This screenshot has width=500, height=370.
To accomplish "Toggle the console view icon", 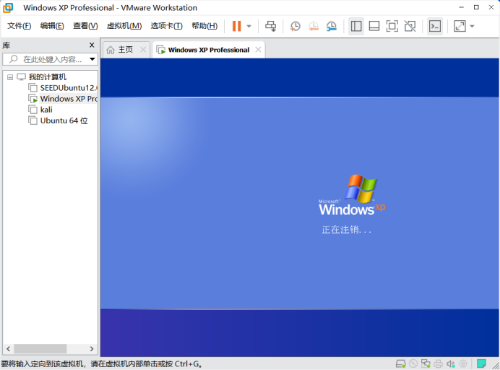I will point(435,26).
